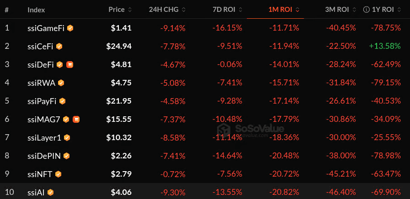Click the verified badge beside ssiRWA

61,83
